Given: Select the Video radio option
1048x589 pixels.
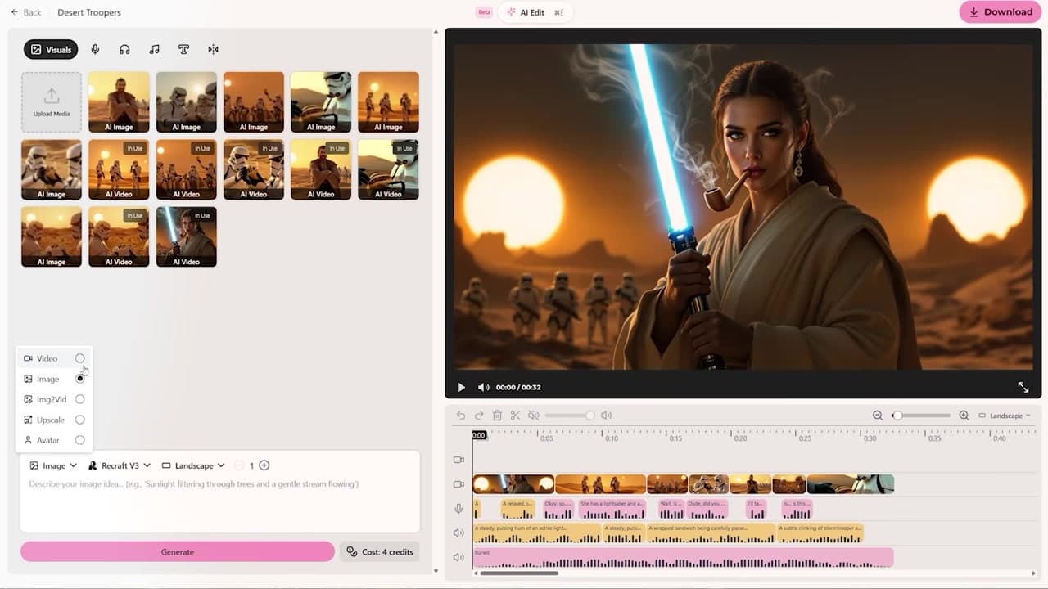Looking at the screenshot, I should tap(79, 358).
